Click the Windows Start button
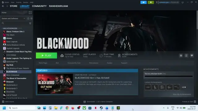198x111 pixels. [4, 108]
